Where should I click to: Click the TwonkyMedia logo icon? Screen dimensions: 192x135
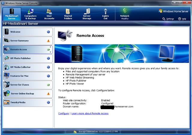tap(7, 102)
